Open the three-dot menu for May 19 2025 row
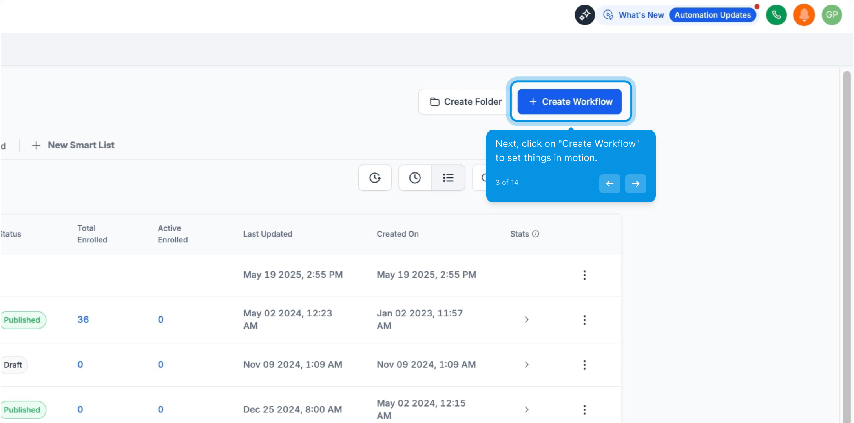This screenshot has width=854, height=423. (584, 275)
